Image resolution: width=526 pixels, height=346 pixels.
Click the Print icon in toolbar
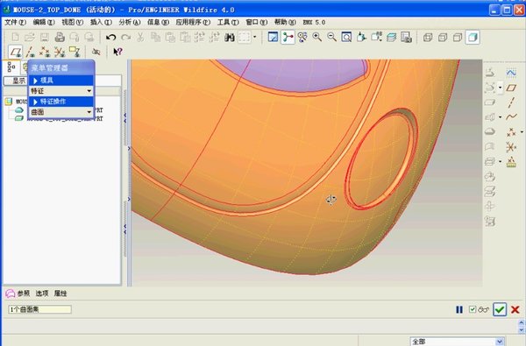pyautogui.click(x=60, y=37)
